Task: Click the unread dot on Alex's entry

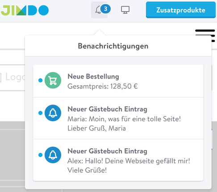Action: coord(41,155)
